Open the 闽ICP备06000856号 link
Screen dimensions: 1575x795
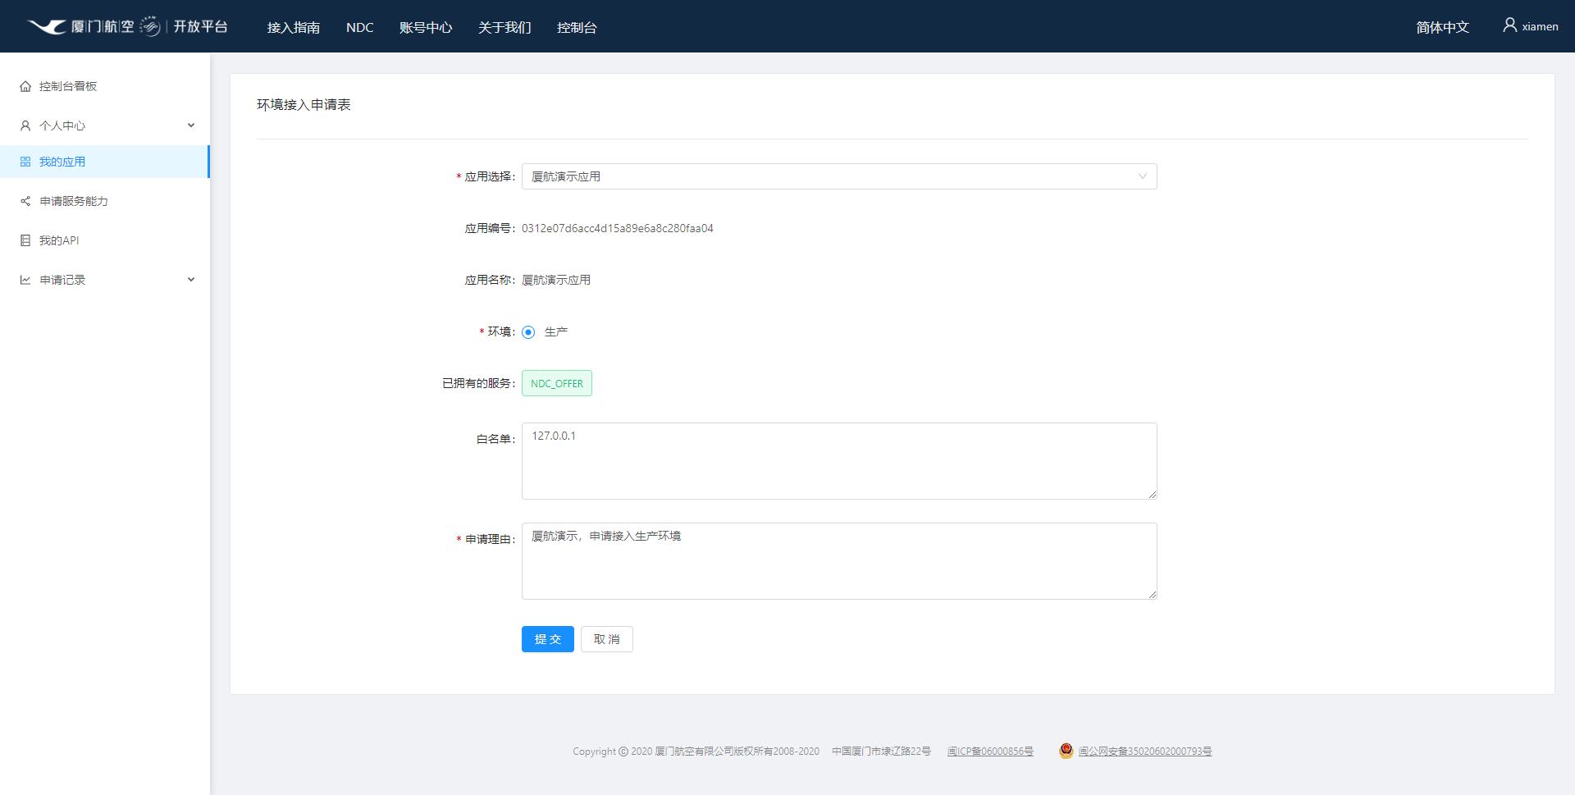(x=990, y=752)
